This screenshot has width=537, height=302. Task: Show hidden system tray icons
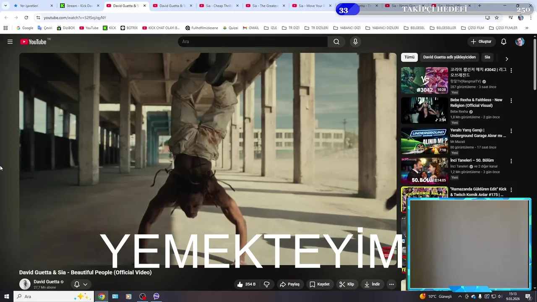(x=460, y=297)
